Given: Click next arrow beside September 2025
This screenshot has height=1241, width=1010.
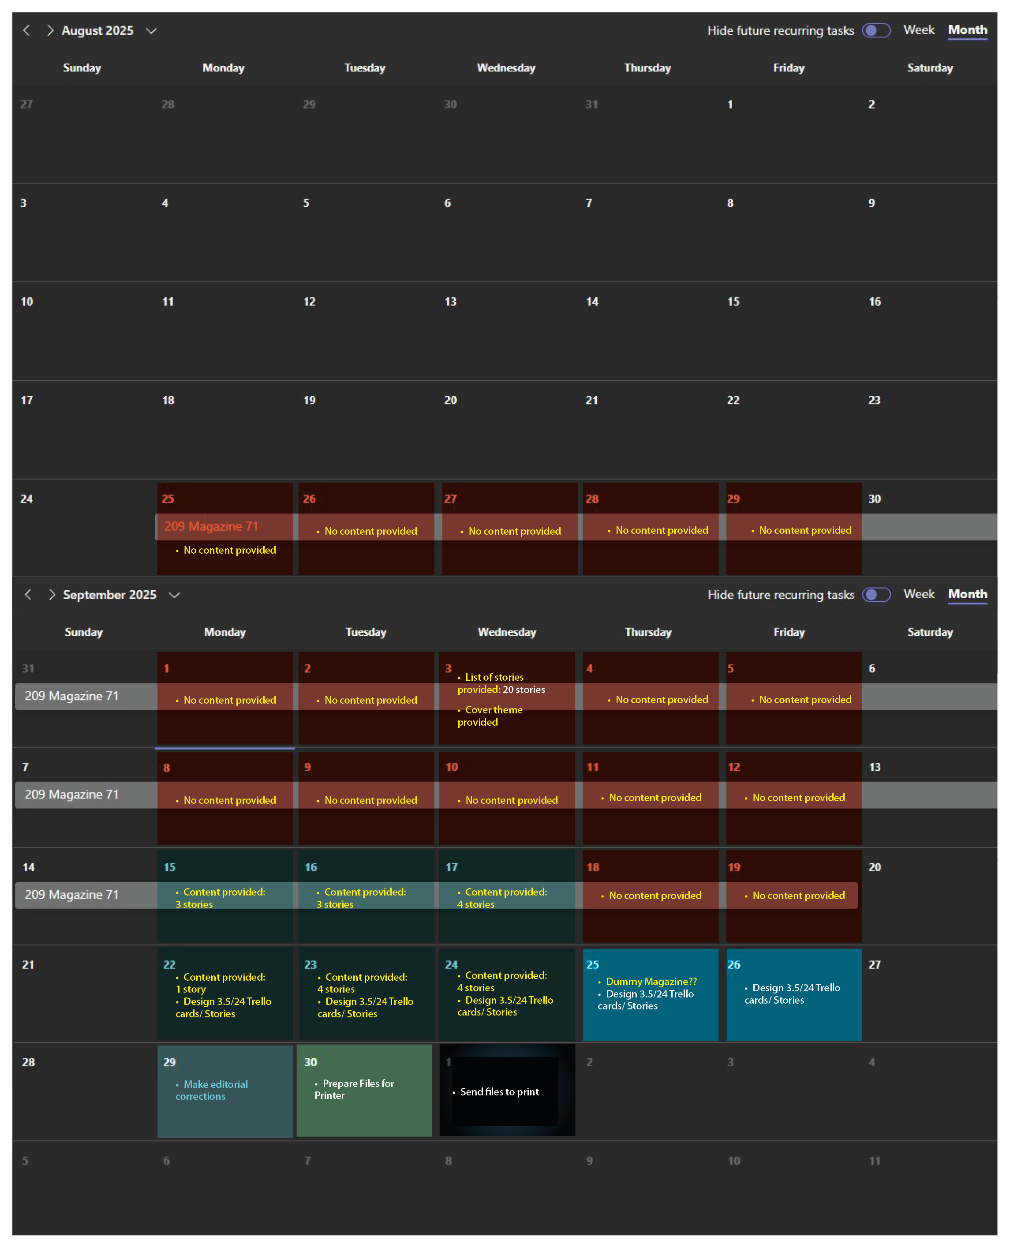Looking at the screenshot, I should [x=52, y=594].
